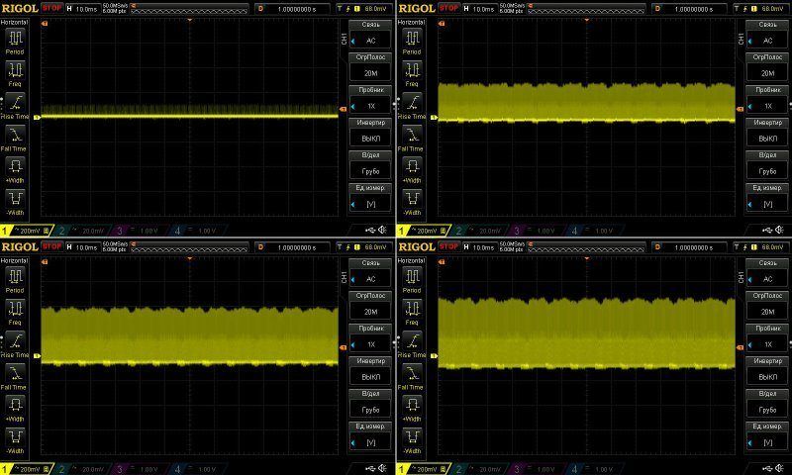Click the speaker icon in bottom-right scope screen
Screen dimensions: 792x475
(x=780, y=468)
